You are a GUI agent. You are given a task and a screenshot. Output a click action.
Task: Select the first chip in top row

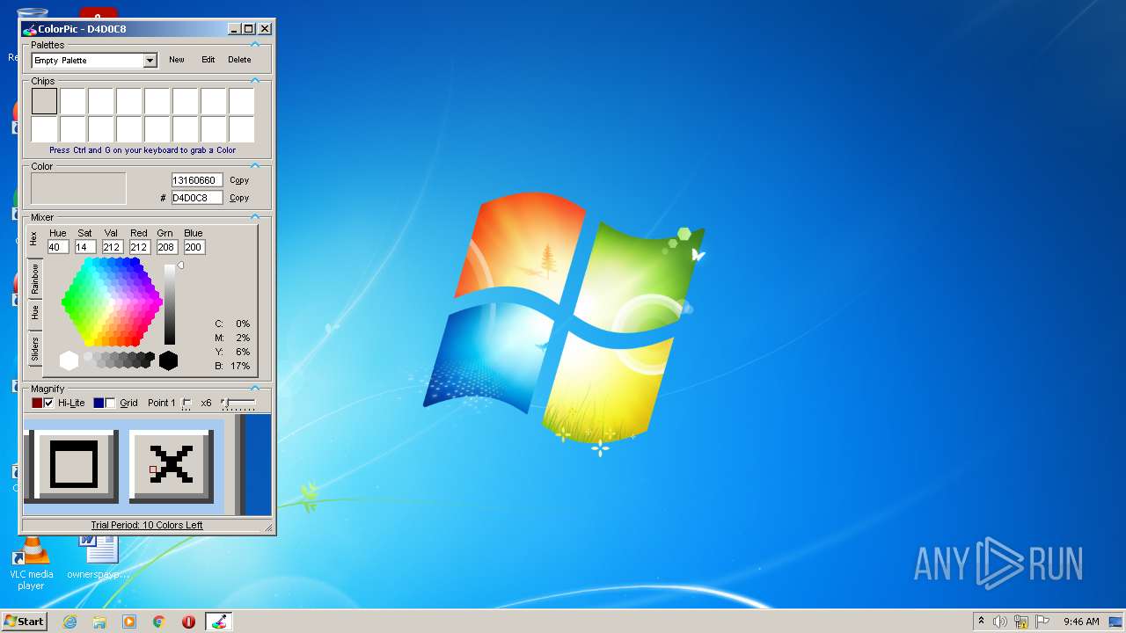(44, 101)
